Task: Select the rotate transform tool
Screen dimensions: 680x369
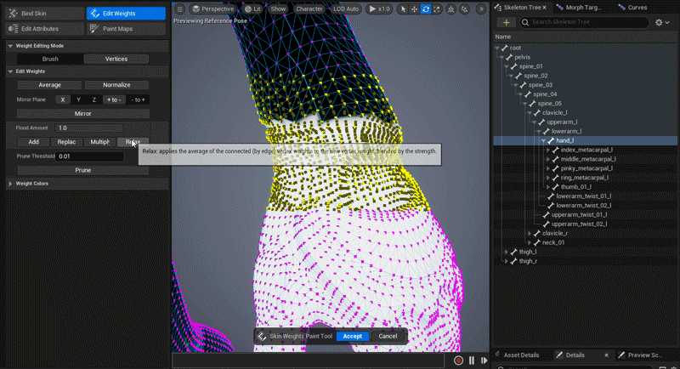Action: (426, 9)
